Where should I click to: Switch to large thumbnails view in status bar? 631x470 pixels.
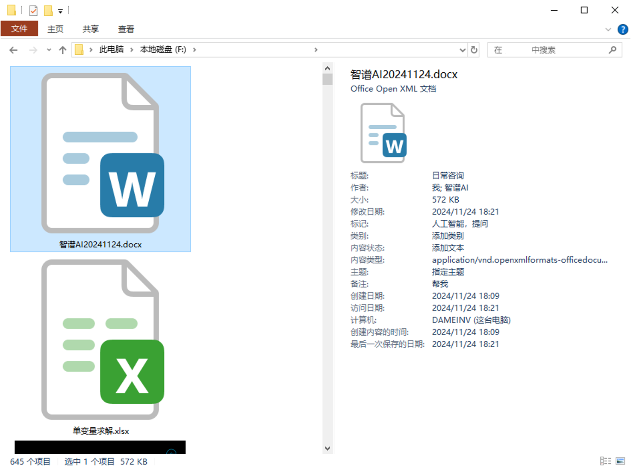(620, 461)
